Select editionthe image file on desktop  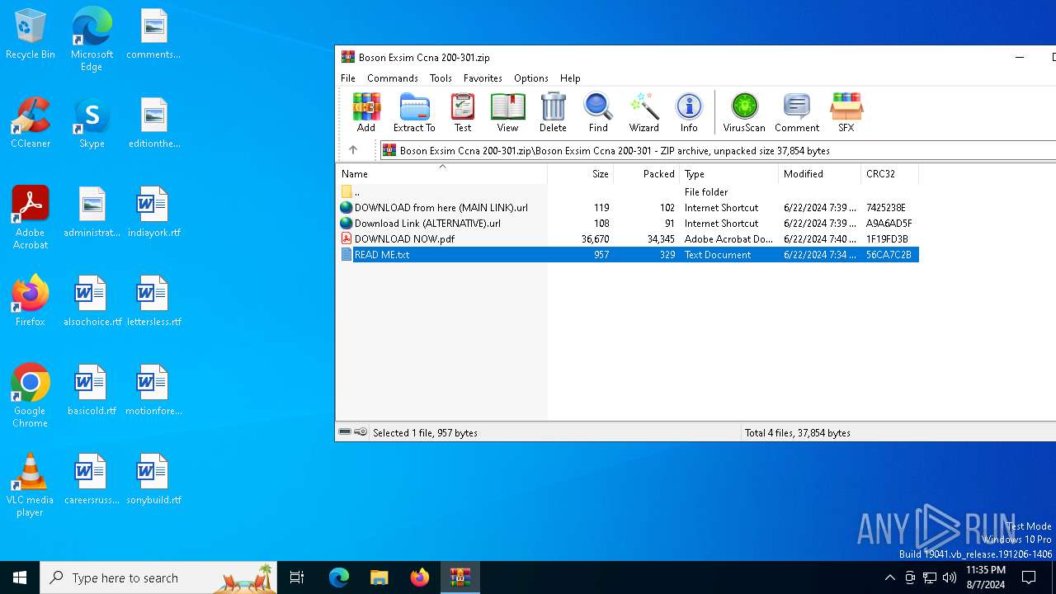coord(153,123)
